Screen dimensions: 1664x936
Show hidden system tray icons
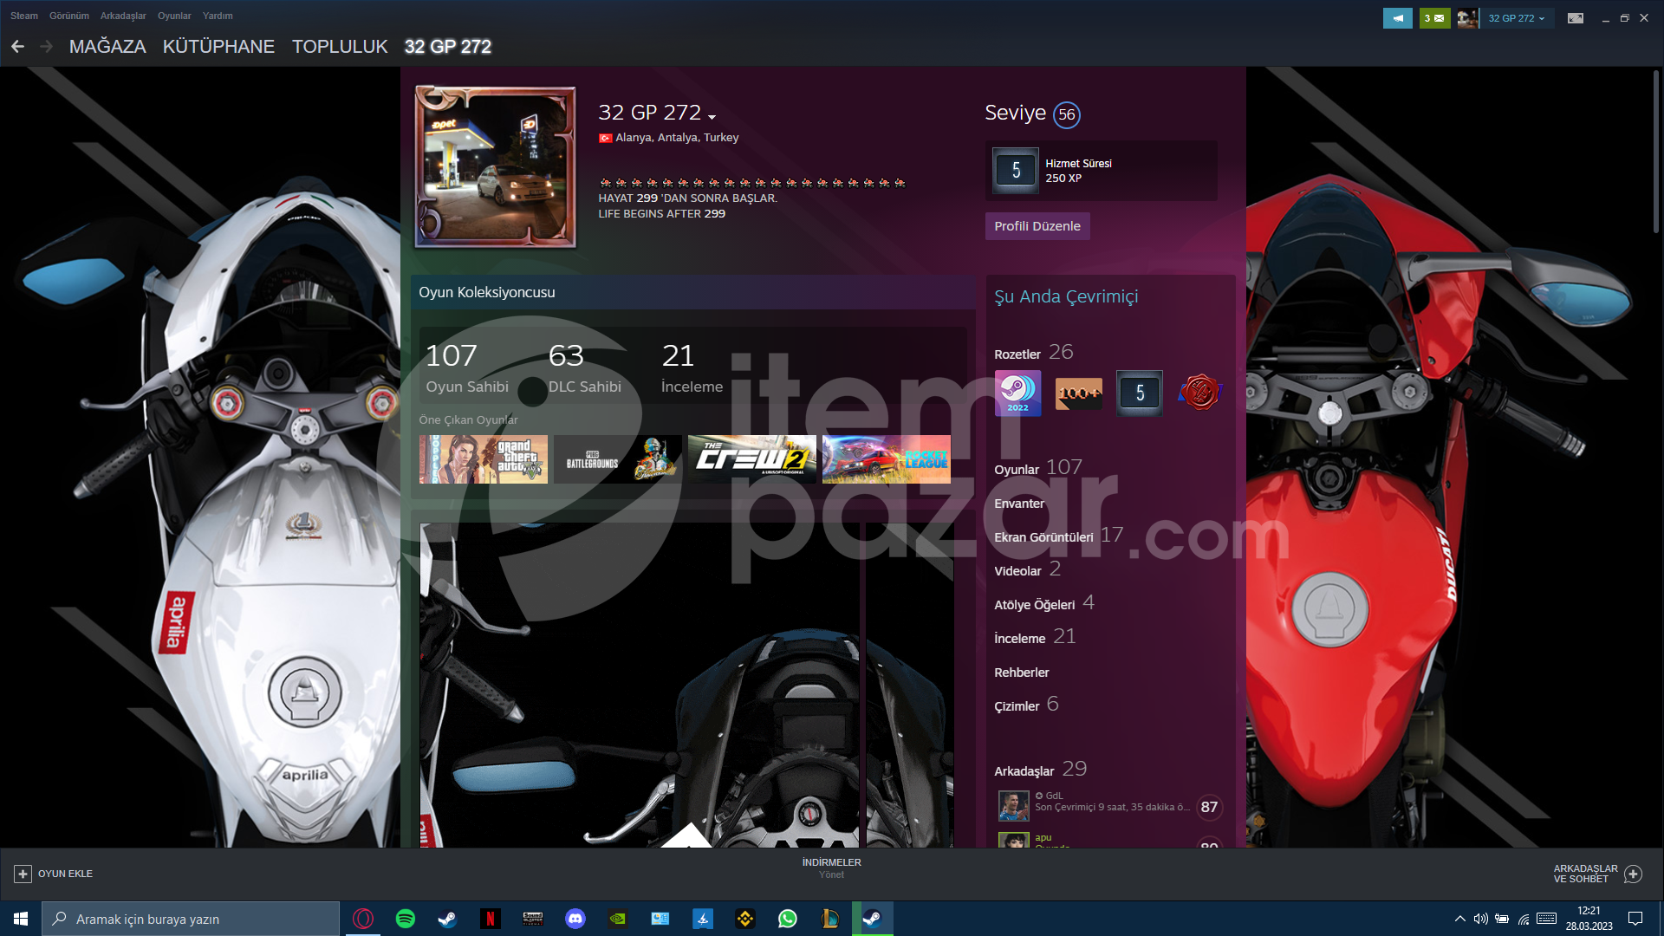(x=1460, y=919)
